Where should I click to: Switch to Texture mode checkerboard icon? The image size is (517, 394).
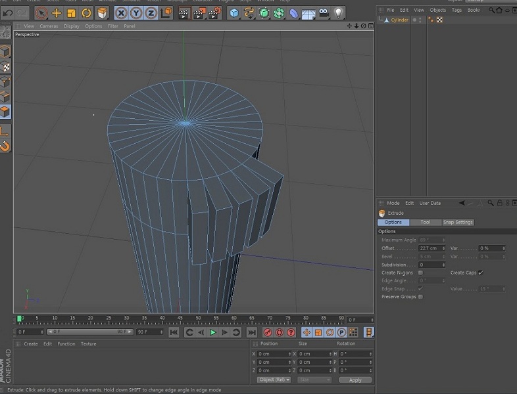(5, 67)
